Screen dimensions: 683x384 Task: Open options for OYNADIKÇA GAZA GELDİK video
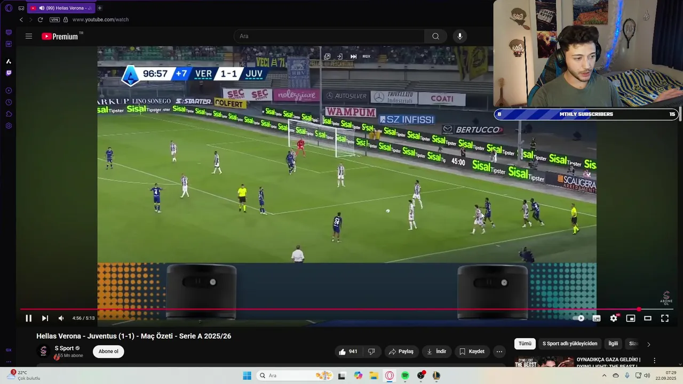pos(655,361)
